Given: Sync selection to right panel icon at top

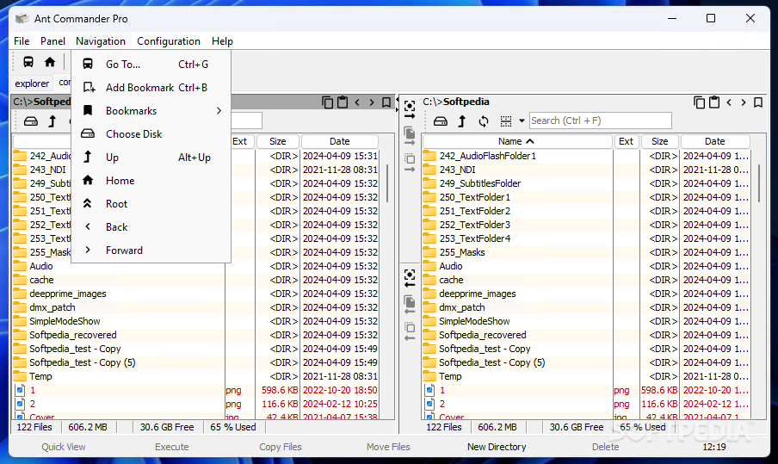Looking at the screenshot, I should pos(410,109).
